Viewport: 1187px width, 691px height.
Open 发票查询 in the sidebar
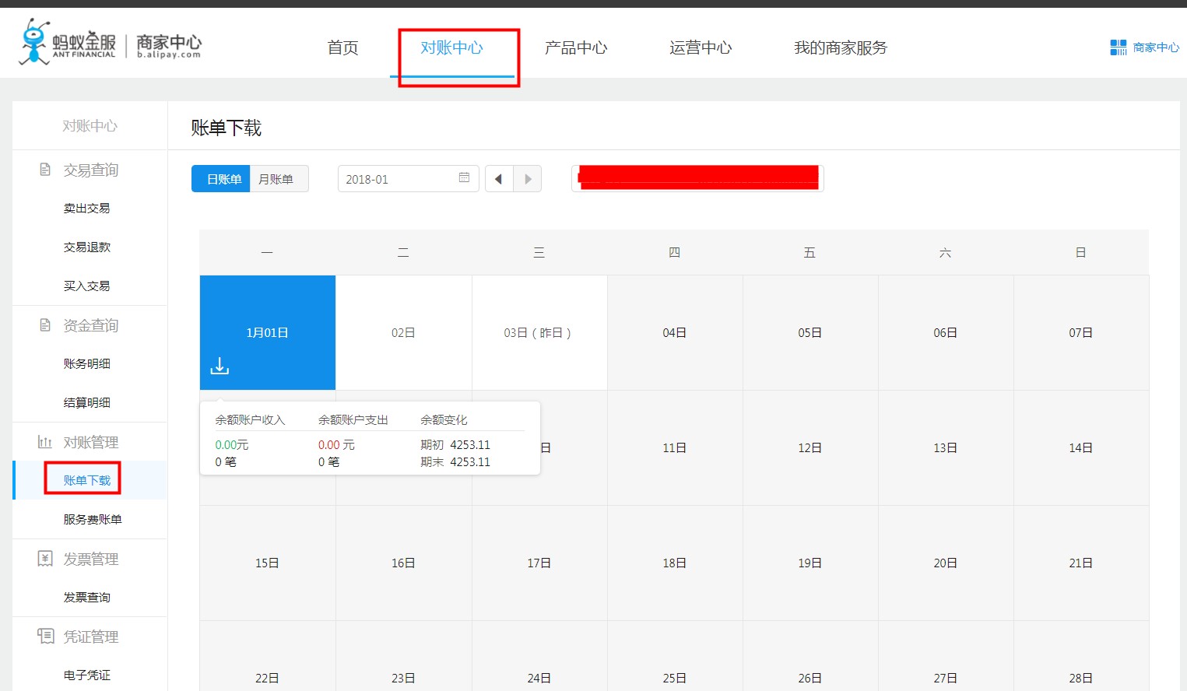pyautogui.click(x=87, y=598)
